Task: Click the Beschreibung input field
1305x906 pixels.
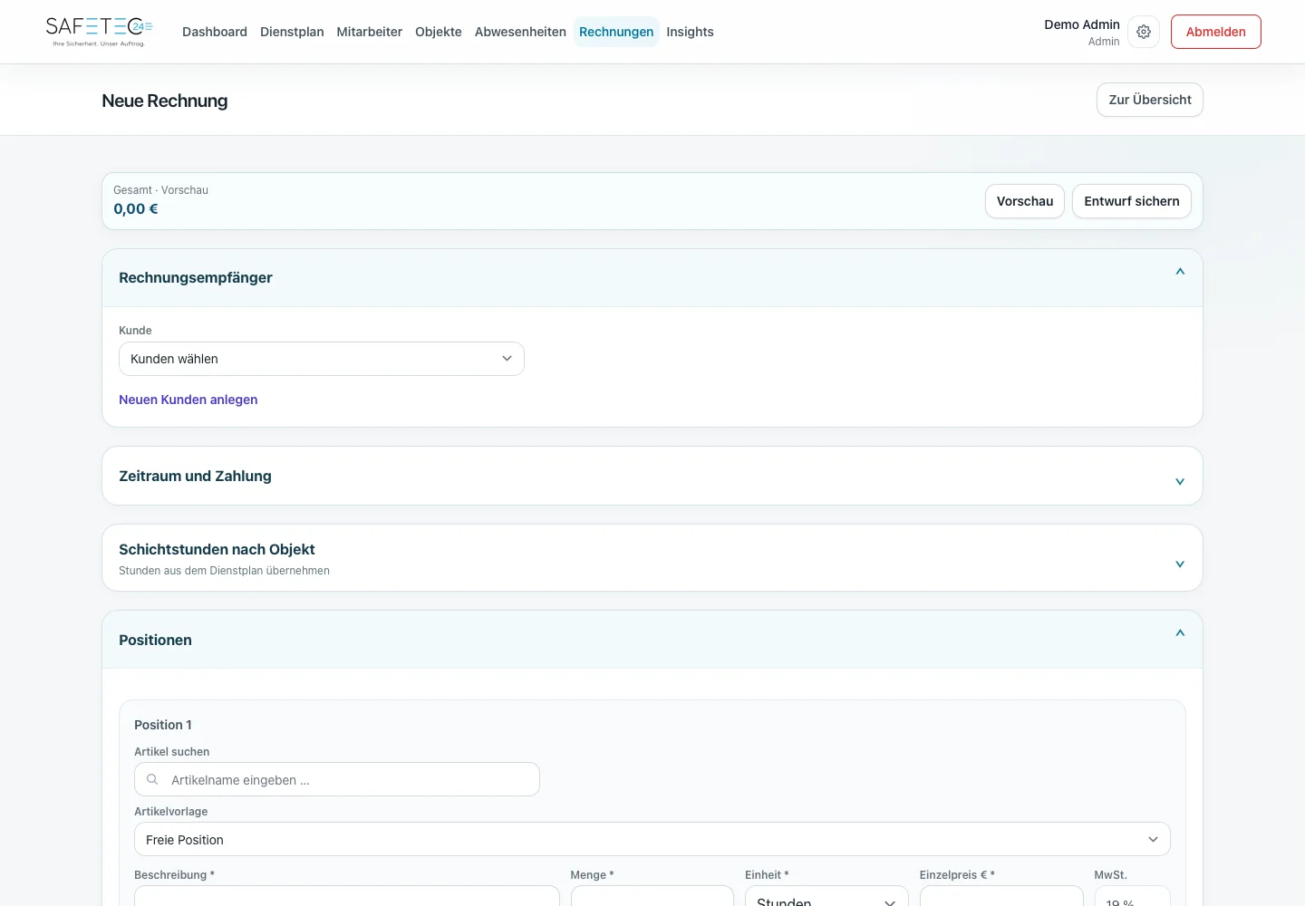Action: pos(347,896)
